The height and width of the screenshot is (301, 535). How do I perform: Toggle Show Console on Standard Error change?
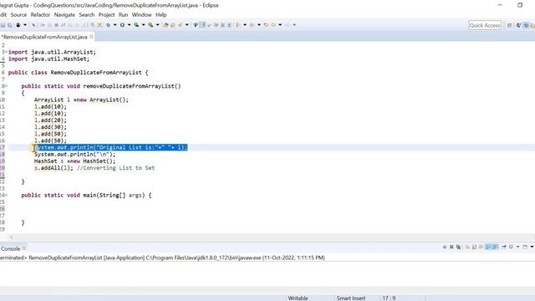coord(495,247)
